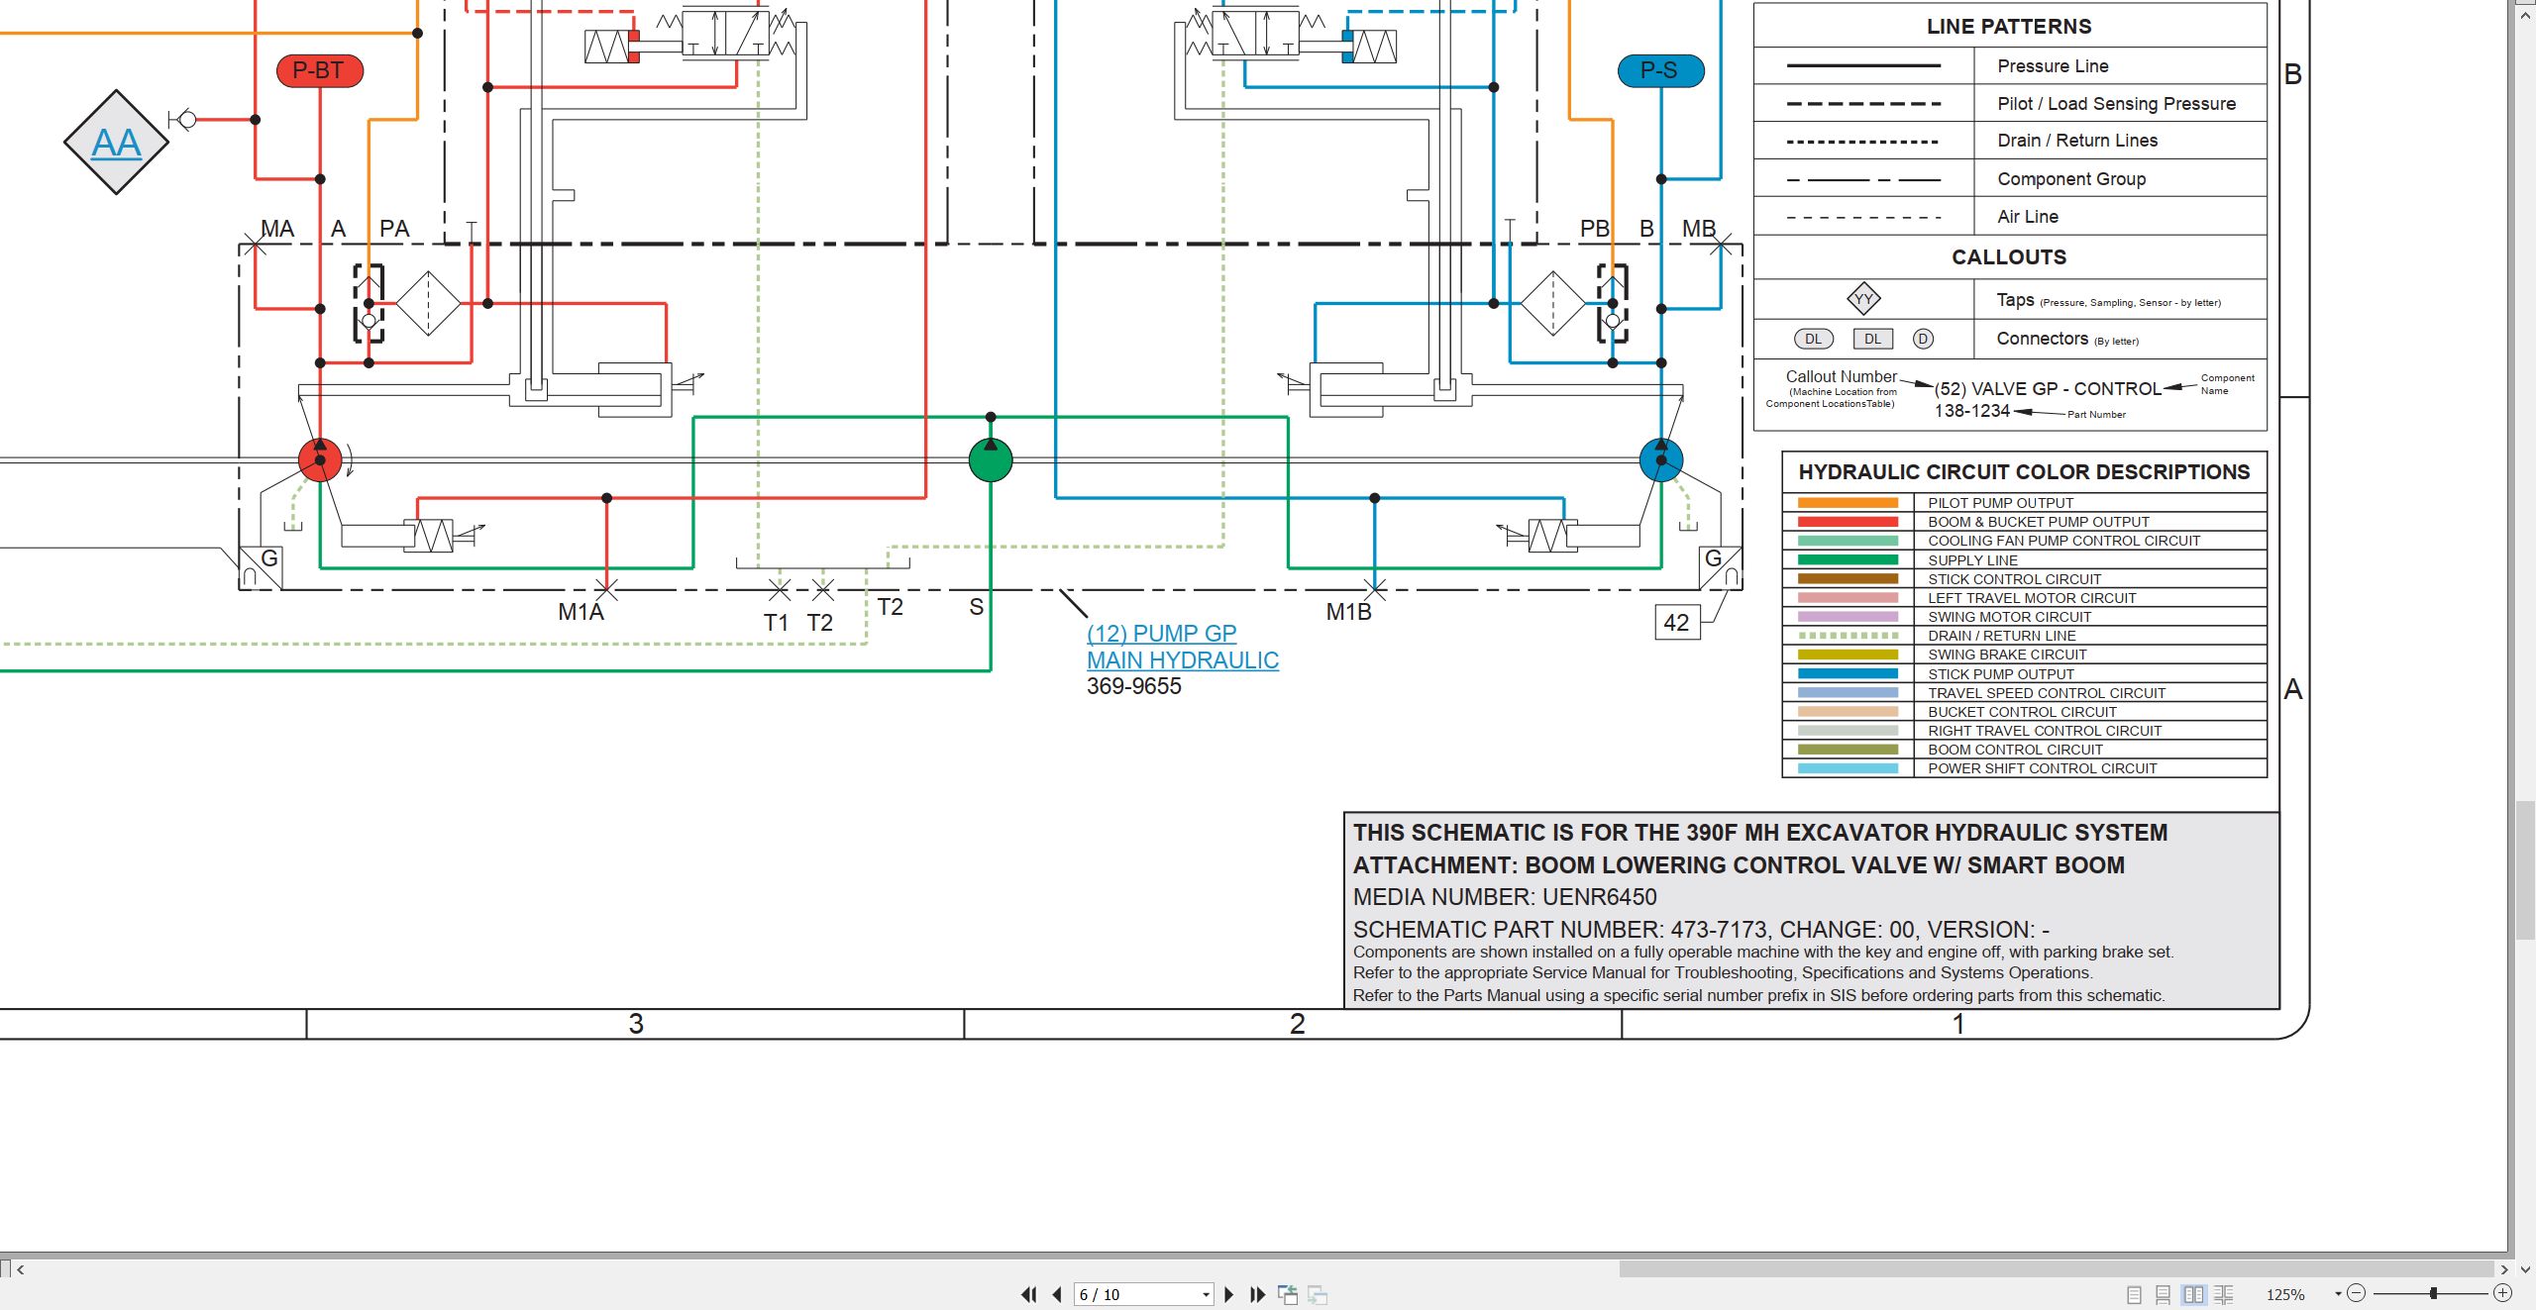Click the page number field 6 / 10
The image size is (2536, 1310).
pos(1137,1294)
